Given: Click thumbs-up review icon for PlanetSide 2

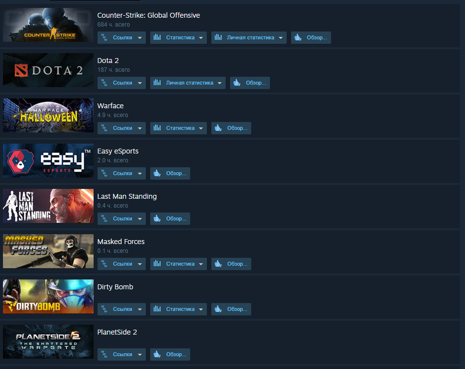Looking at the screenshot, I should pyautogui.click(x=157, y=354).
